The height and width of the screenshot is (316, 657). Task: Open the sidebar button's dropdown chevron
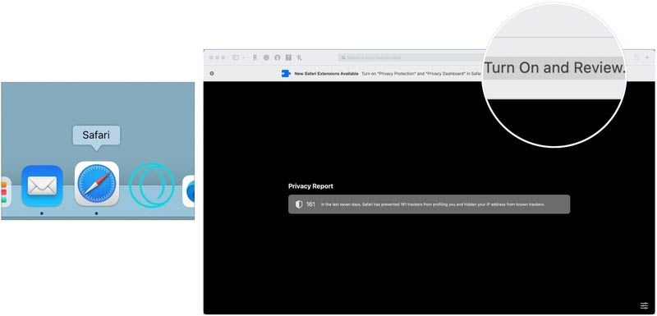tap(243, 57)
